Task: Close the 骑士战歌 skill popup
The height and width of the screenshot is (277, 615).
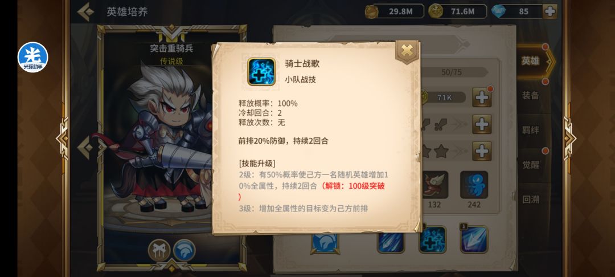Action: [407, 51]
